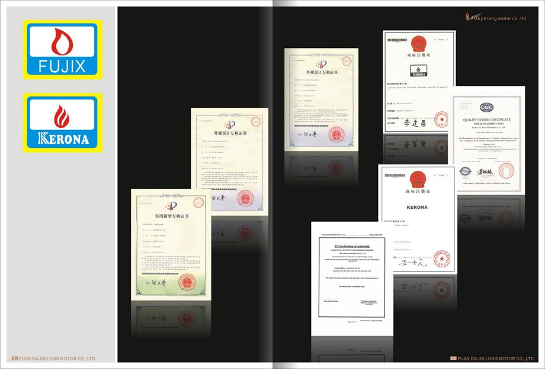Click the "Da jin long motor co.,ltd" header text
Viewport: 545px width, 369px height.
(x=499, y=18)
